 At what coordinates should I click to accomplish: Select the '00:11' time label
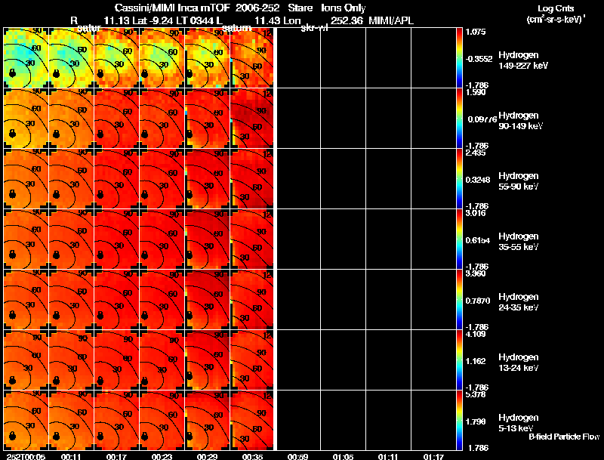click(x=71, y=456)
